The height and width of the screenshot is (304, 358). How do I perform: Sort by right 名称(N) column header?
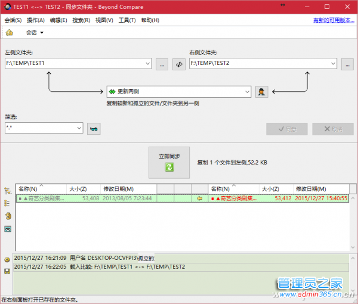click(x=233, y=189)
